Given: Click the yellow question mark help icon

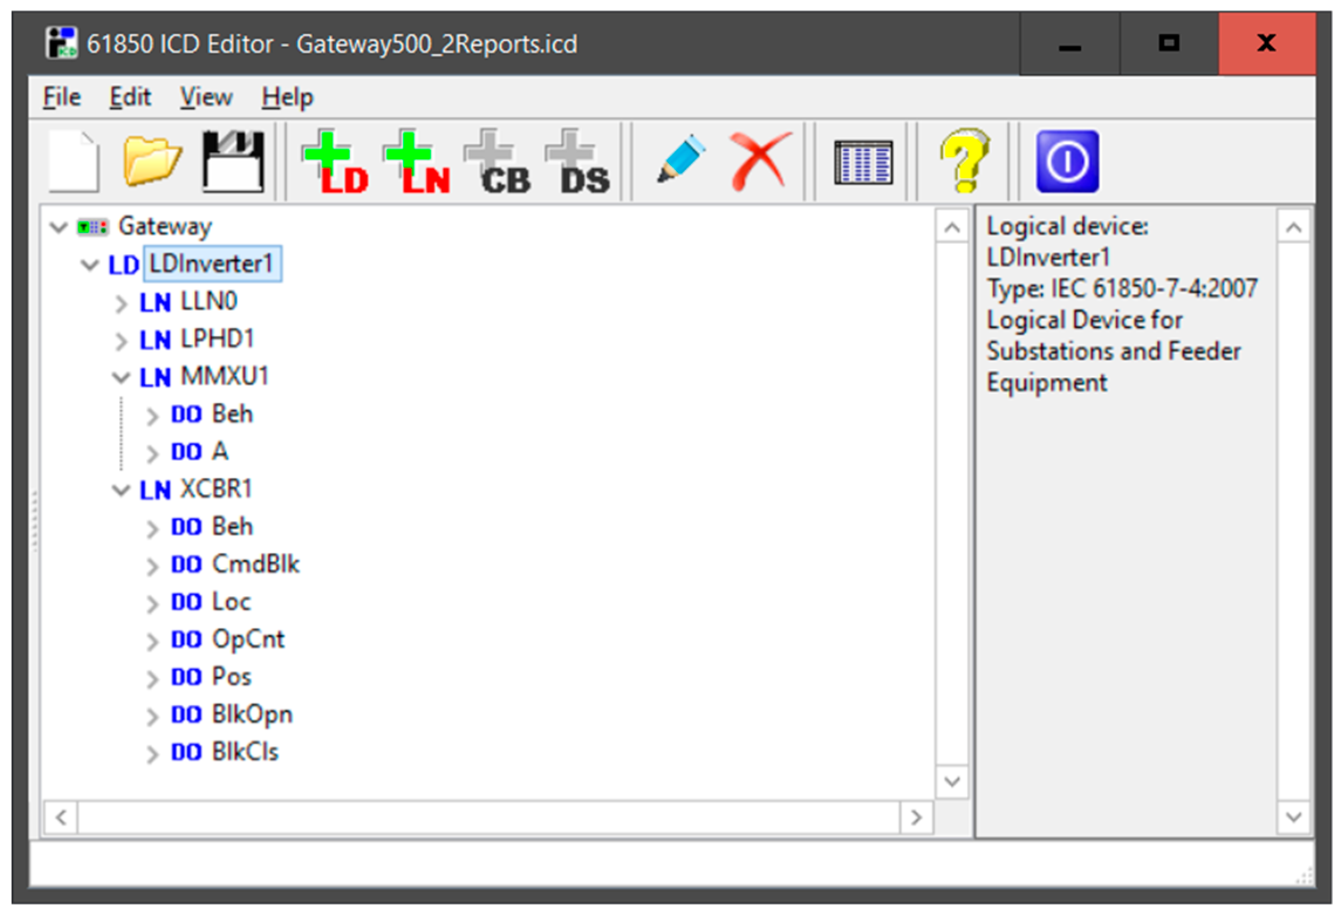Looking at the screenshot, I should (x=964, y=161).
